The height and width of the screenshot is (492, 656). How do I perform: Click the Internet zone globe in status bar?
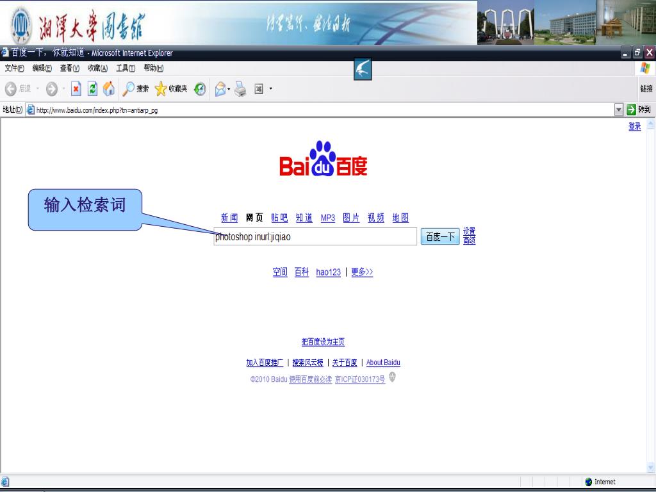pyautogui.click(x=588, y=482)
